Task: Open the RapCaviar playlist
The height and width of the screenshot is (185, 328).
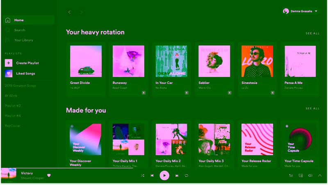Action: (12, 126)
